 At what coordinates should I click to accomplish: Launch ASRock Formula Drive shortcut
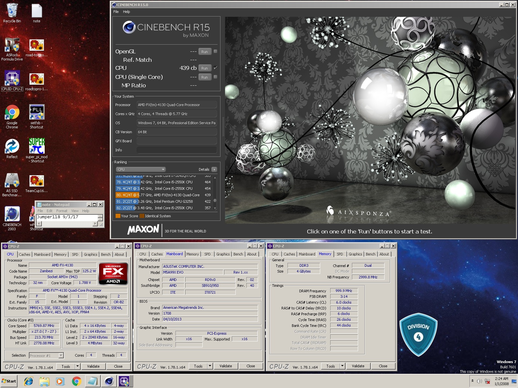click(12, 49)
